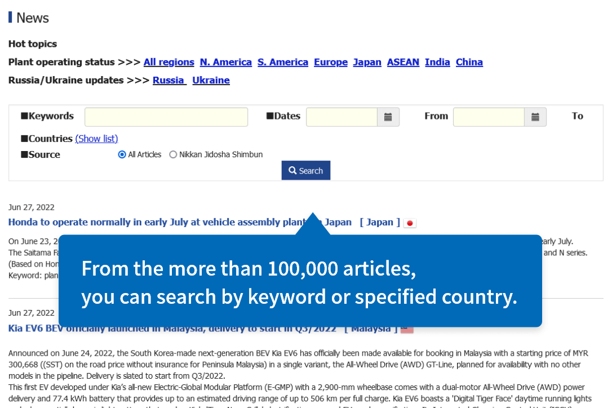Image resolution: width=612 pixels, height=408 pixels.
Task: Open the S. America plant status link
Action: click(283, 62)
